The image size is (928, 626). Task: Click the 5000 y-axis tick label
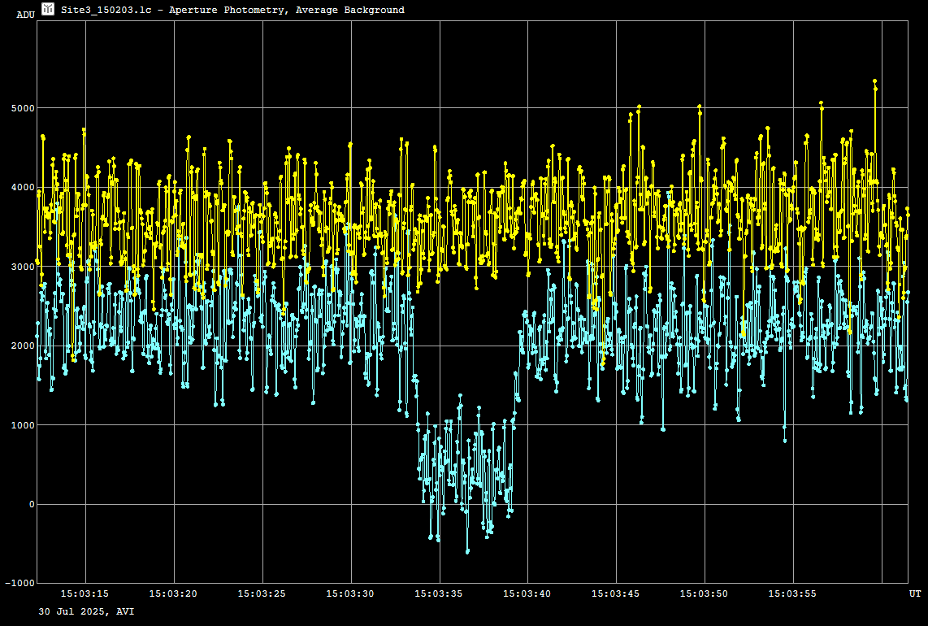(x=22, y=108)
